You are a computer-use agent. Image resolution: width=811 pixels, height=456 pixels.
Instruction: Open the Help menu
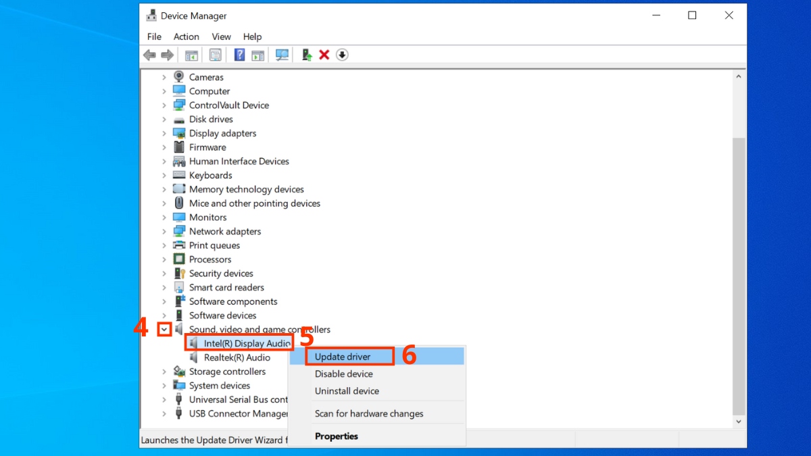[x=252, y=36]
